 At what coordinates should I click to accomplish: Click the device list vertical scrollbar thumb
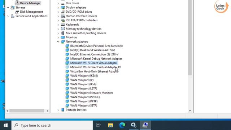coord(190,37)
